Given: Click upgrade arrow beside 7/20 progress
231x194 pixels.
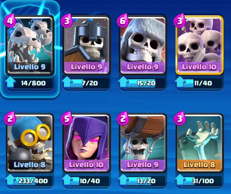Looking at the screenshot, I should click(67, 82).
